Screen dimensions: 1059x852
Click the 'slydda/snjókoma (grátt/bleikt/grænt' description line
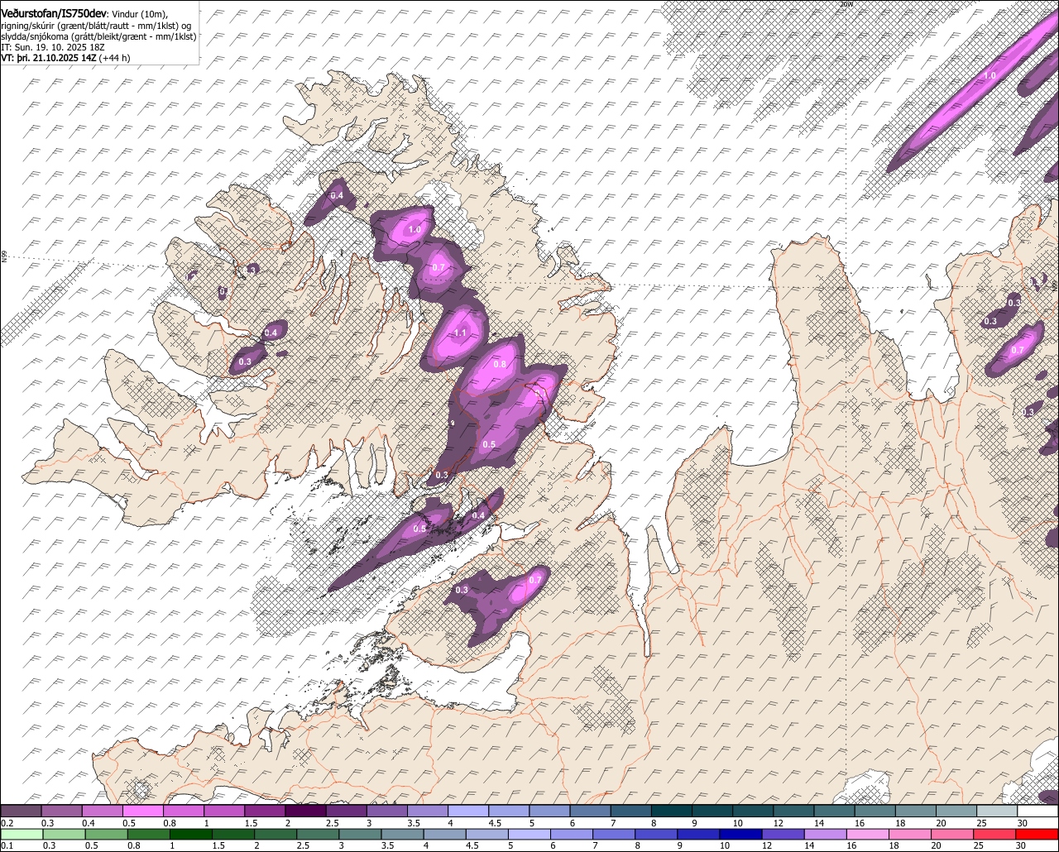98,36
